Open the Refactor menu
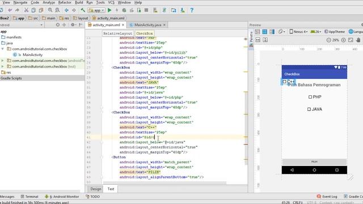 65,2
